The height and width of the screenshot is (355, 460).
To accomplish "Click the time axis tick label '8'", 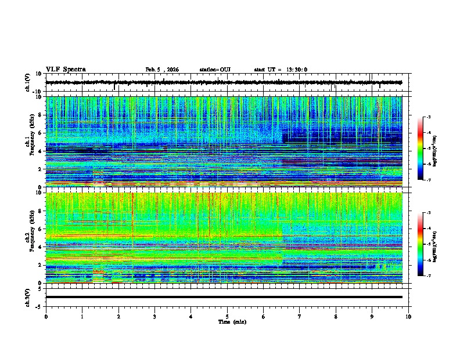I will point(336,317).
